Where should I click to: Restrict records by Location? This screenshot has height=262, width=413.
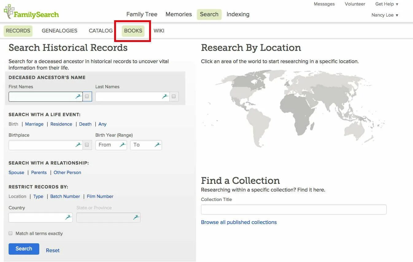click(x=17, y=196)
